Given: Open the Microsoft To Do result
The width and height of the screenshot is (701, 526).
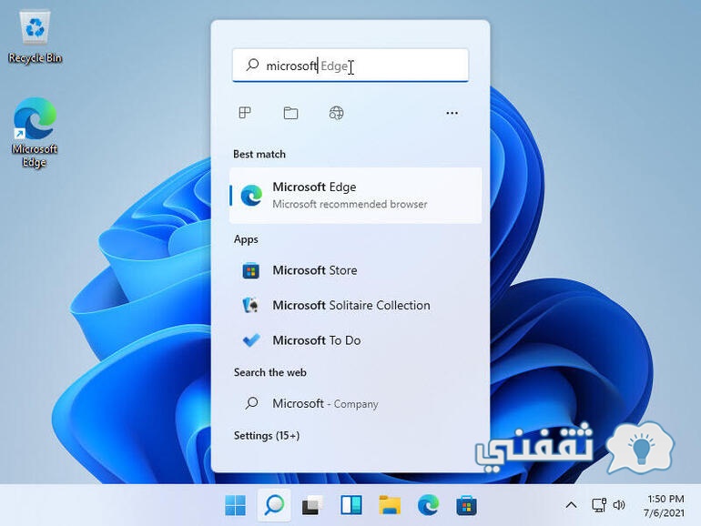Looking at the screenshot, I should pos(355,340).
